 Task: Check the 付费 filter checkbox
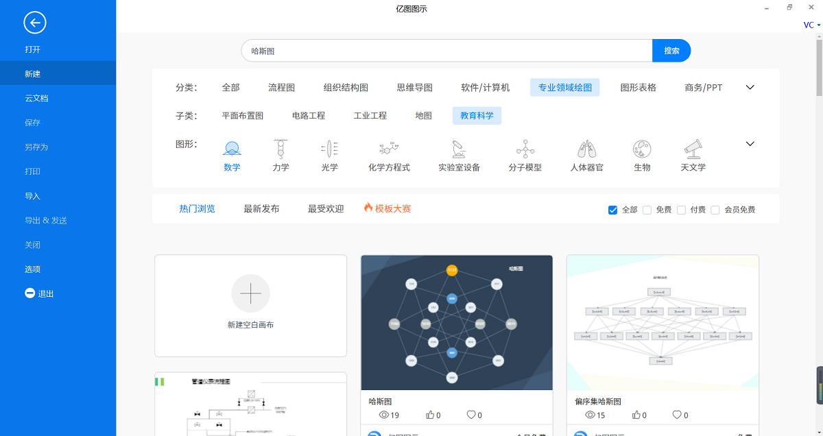pyautogui.click(x=681, y=210)
